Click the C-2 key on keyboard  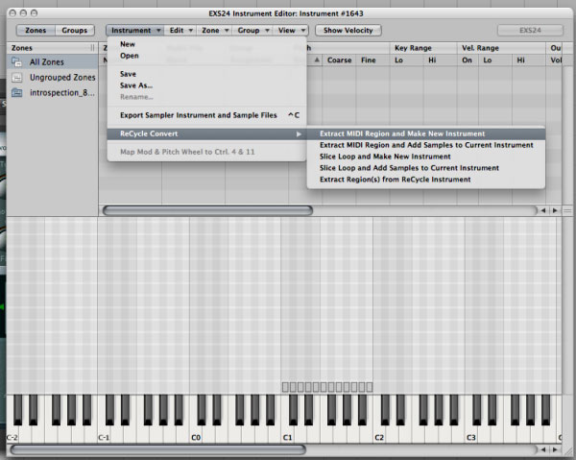pos(12,433)
